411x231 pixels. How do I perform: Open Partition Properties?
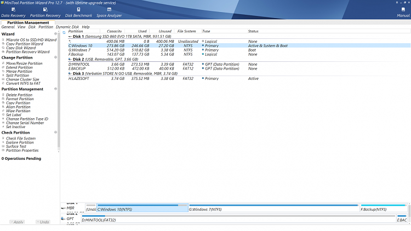[x=22, y=151]
